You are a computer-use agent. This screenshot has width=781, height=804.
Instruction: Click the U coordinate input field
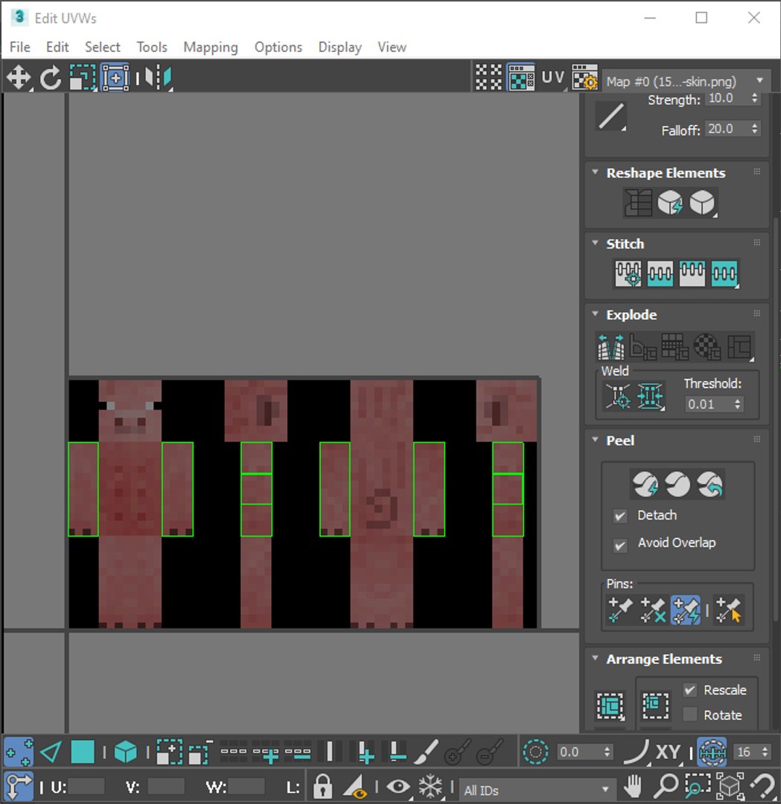(x=86, y=787)
